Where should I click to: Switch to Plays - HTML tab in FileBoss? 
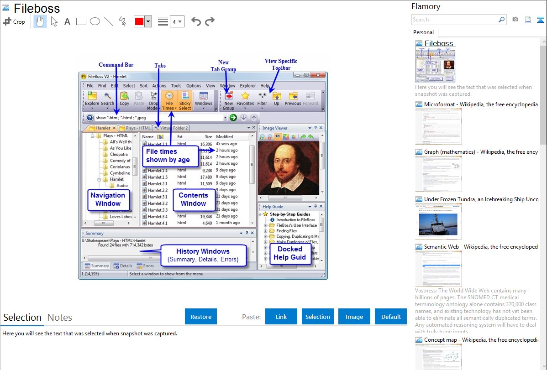click(135, 128)
